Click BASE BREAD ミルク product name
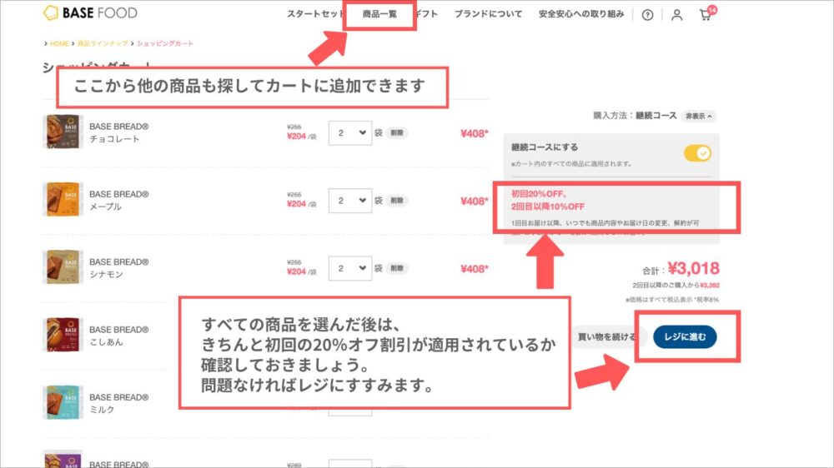834x468 pixels. pos(118,403)
